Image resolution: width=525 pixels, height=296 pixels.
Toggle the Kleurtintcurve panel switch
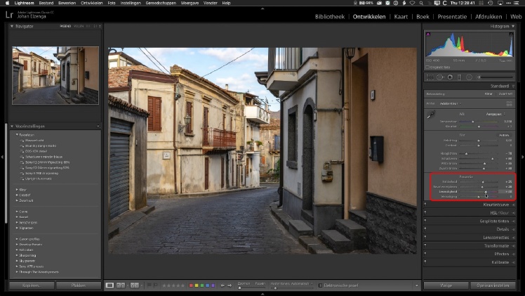[x=425, y=205]
